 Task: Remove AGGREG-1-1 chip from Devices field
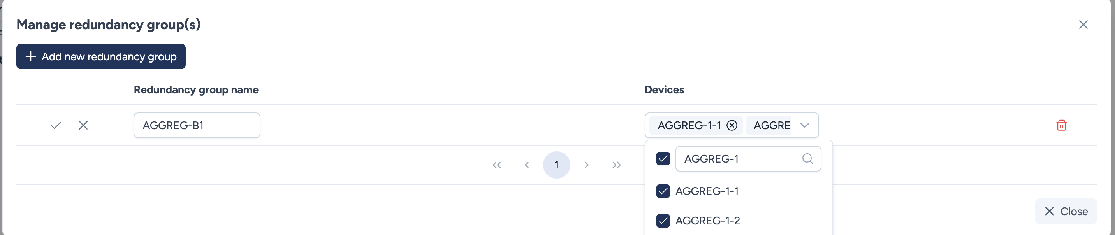click(x=732, y=126)
